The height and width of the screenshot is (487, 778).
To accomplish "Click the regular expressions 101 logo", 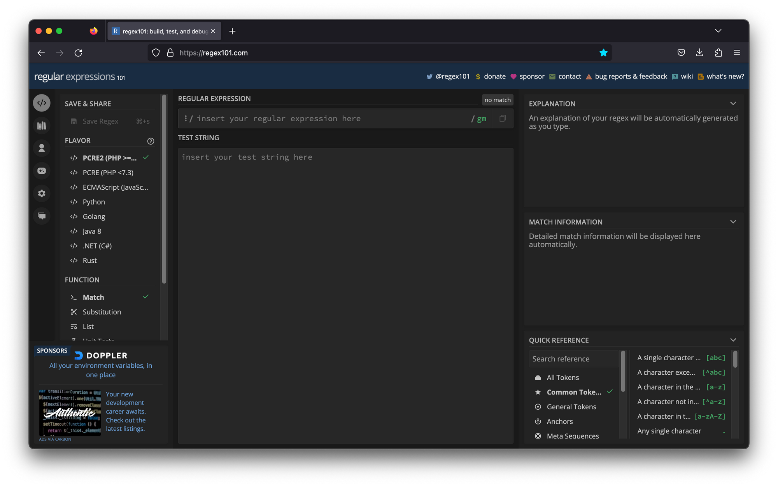I will 80,77.
